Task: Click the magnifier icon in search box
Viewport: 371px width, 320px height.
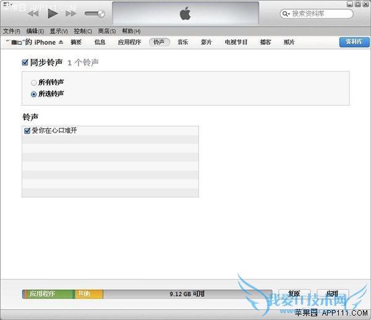Action: (x=286, y=13)
